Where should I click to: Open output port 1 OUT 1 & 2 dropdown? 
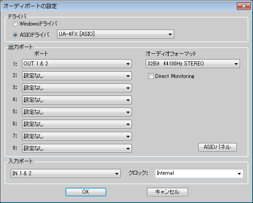pos(77,64)
